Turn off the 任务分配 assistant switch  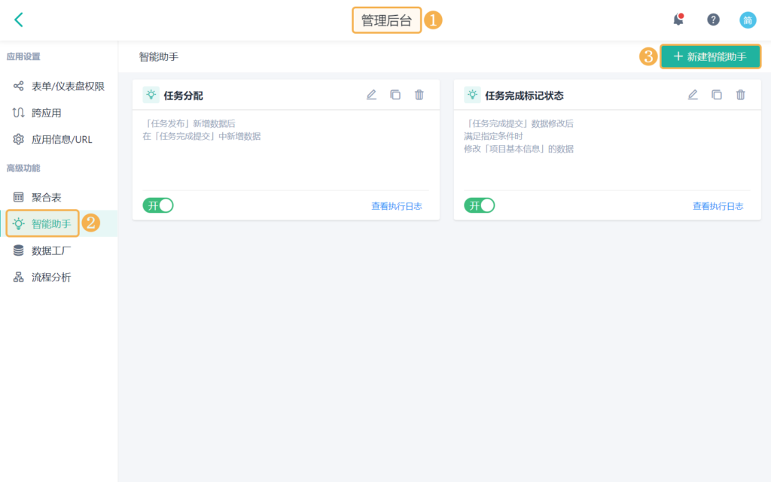(158, 205)
